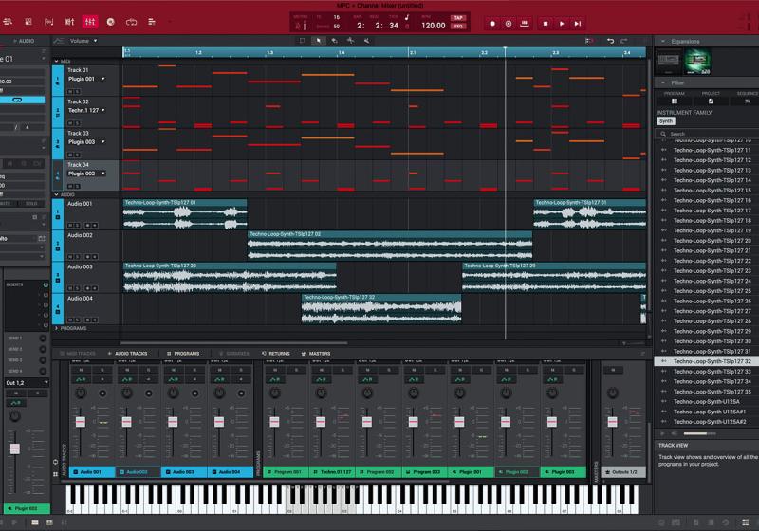The height and width of the screenshot is (531, 759).
Task: Open the Plugin 001 dropdown on Track 01
Action: coord(103,80)
